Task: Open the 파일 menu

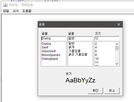Action: point(6,11)
